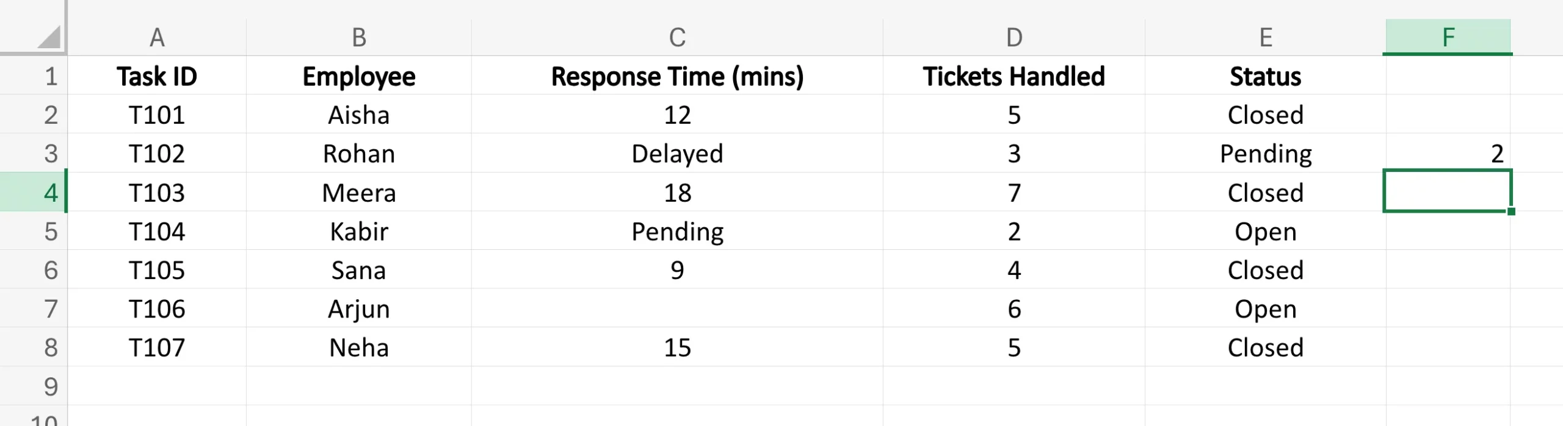Select row 8 header
The width and height of the screenshot is (1563, 426).
pos(34,347)
